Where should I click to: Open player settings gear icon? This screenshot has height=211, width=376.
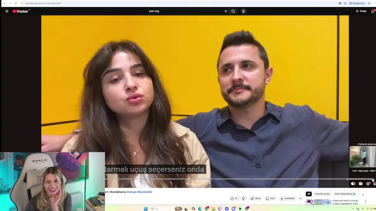(x=368, y=184)
